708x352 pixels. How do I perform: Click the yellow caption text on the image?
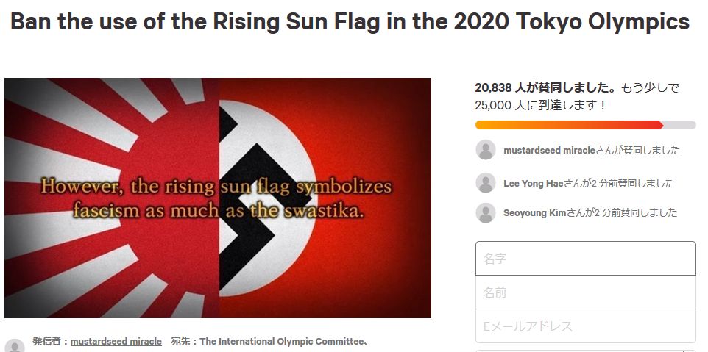pos(217,198)
